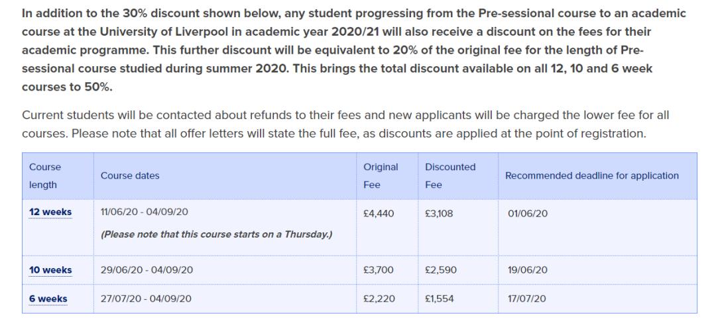Viewport: 716px width, 325px height.
Task: Open the 6 weeks course link
Action: [48, 299]
